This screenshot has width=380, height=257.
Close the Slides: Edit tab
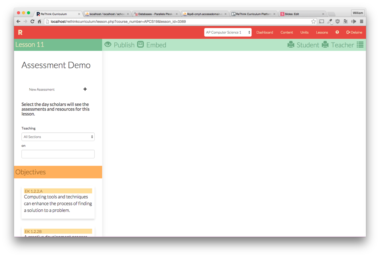click(323, 14)
